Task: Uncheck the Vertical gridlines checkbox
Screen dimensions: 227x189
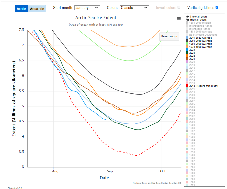Action: (x=217, y=8)
